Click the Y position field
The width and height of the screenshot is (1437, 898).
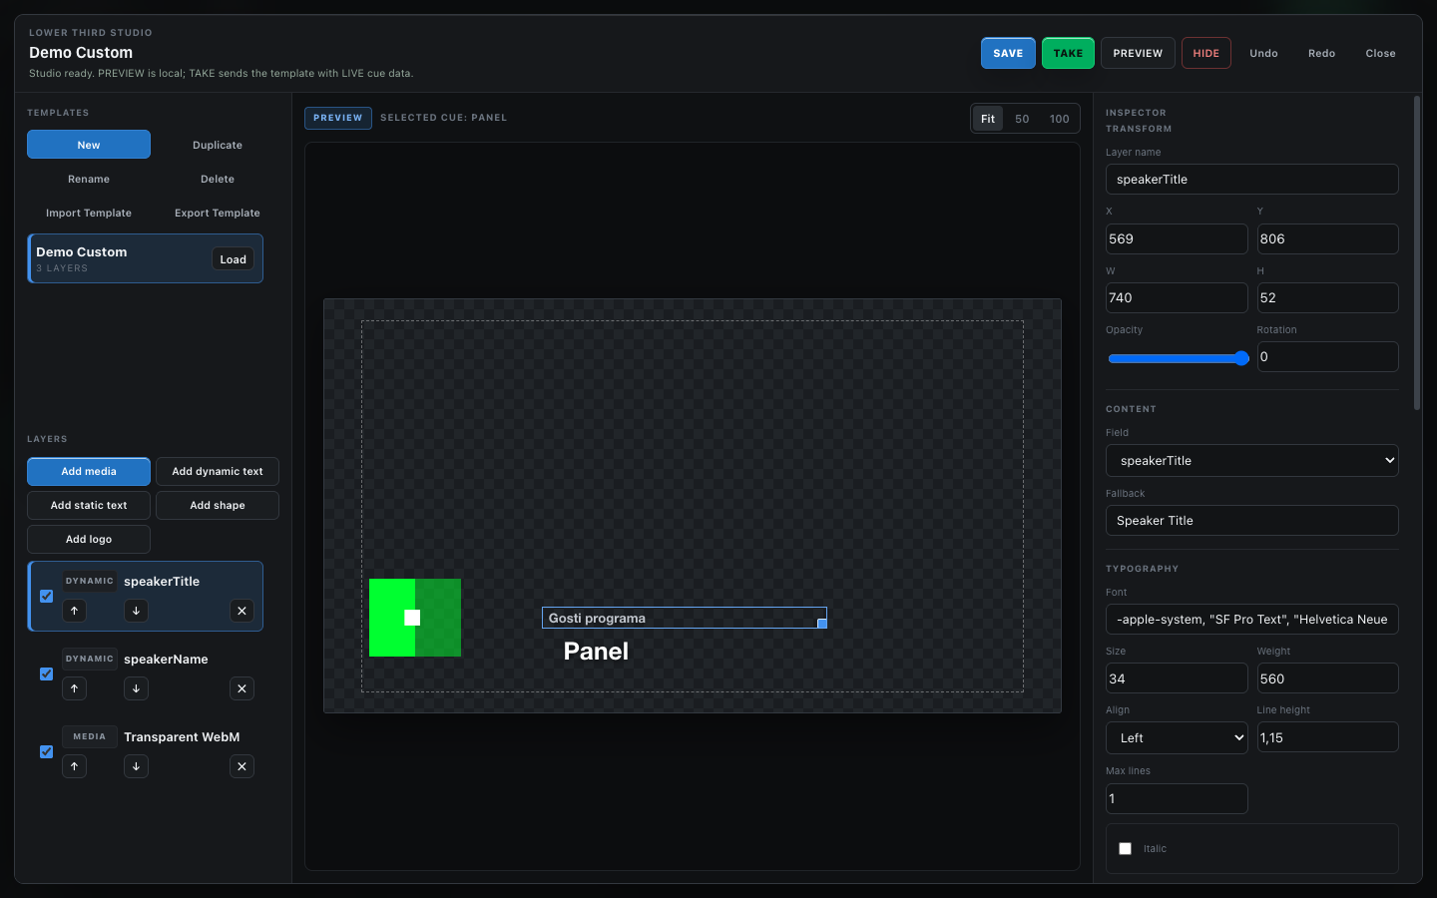tap(1327, 238)
